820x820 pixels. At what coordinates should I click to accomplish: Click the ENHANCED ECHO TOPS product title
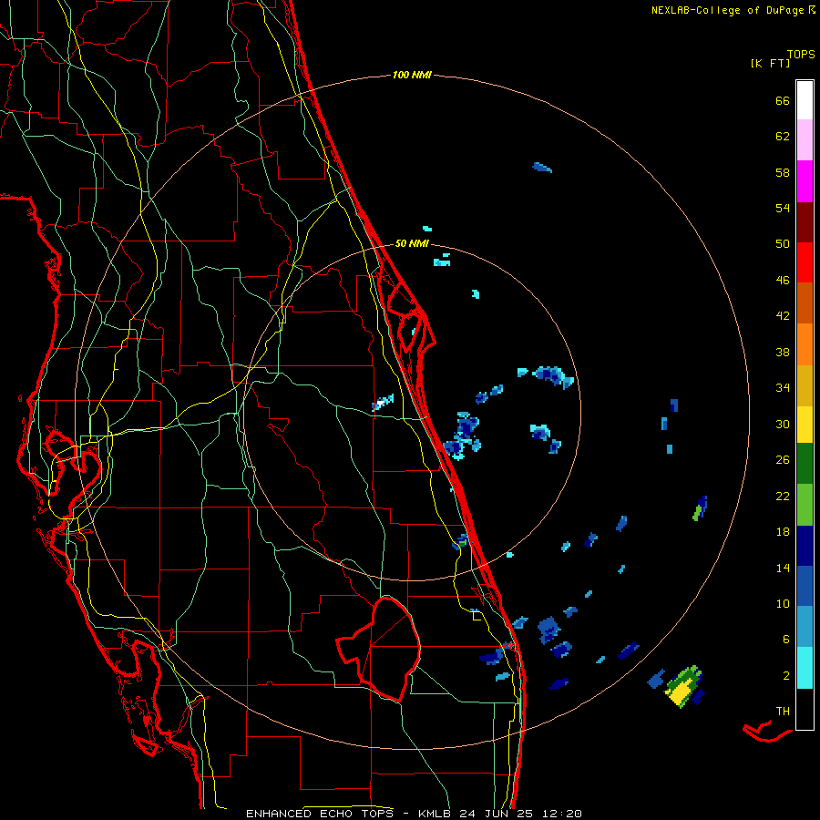point(320,814)
